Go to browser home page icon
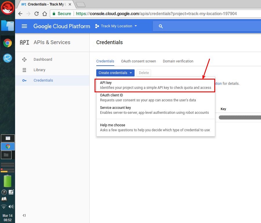The image size is (261, 223). [x=45, y=14]
